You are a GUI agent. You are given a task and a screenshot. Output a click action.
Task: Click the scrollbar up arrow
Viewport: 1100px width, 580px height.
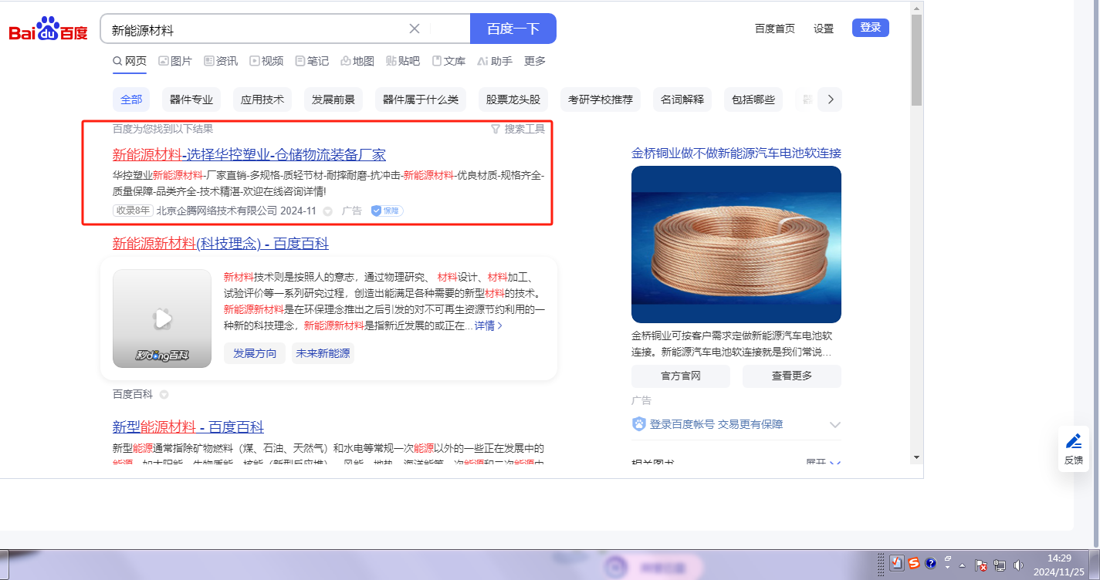[x=916, y=7]
